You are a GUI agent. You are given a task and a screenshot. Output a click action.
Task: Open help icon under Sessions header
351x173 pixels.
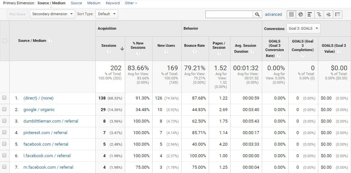[x=109, y=51]
